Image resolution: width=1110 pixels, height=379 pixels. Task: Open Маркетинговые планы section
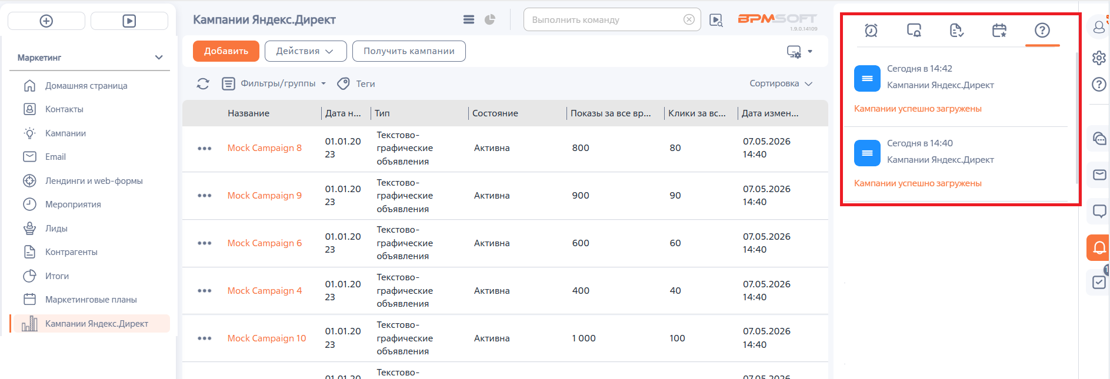point(91,300)
